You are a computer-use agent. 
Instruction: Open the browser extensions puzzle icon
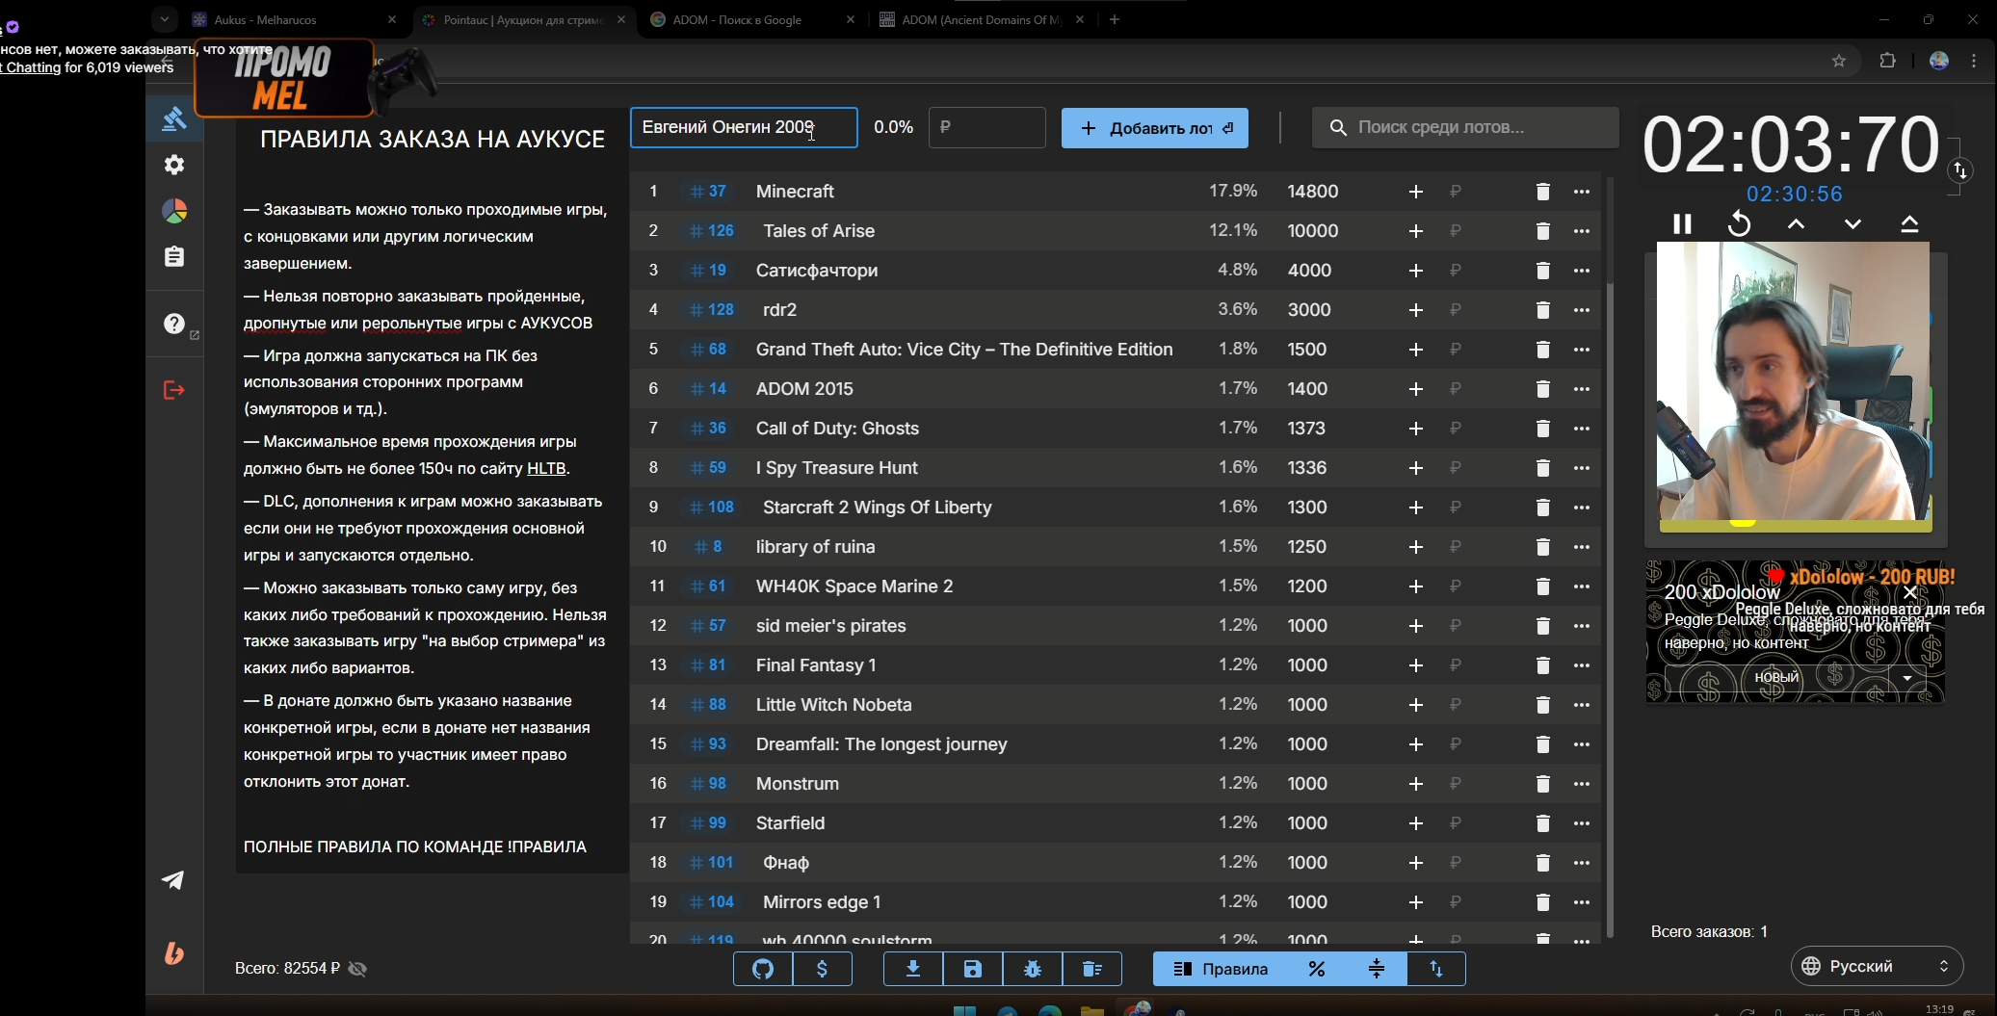pos(1888,61)
